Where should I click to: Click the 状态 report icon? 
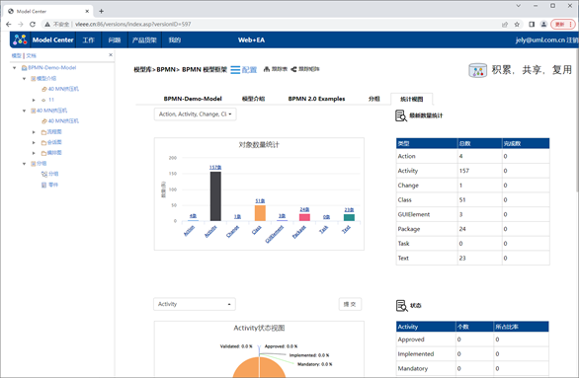tap(402, 306)
